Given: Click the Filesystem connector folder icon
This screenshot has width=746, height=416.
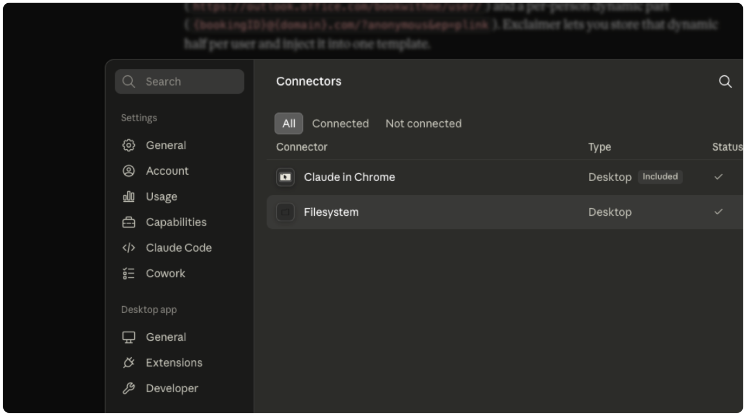Looking at the screenshot, I should pyautogui.click(x=286, y=212).
